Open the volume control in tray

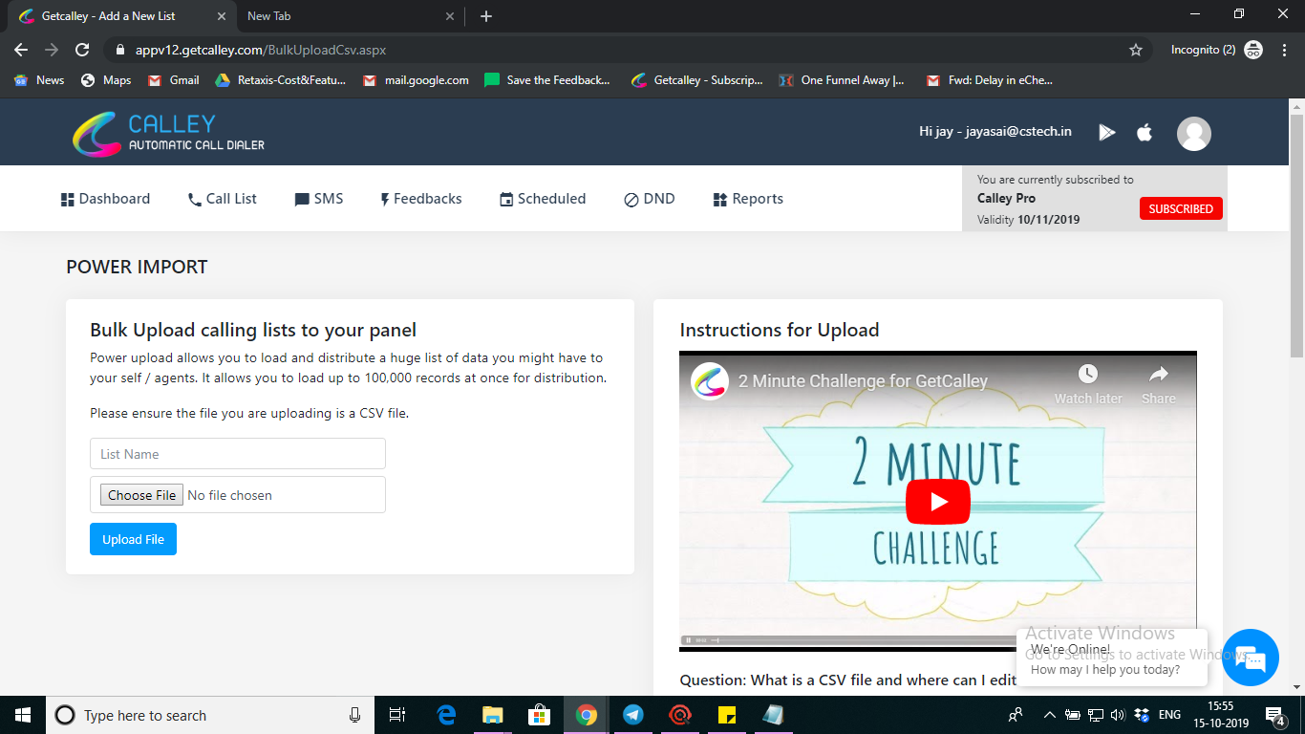1118,715
